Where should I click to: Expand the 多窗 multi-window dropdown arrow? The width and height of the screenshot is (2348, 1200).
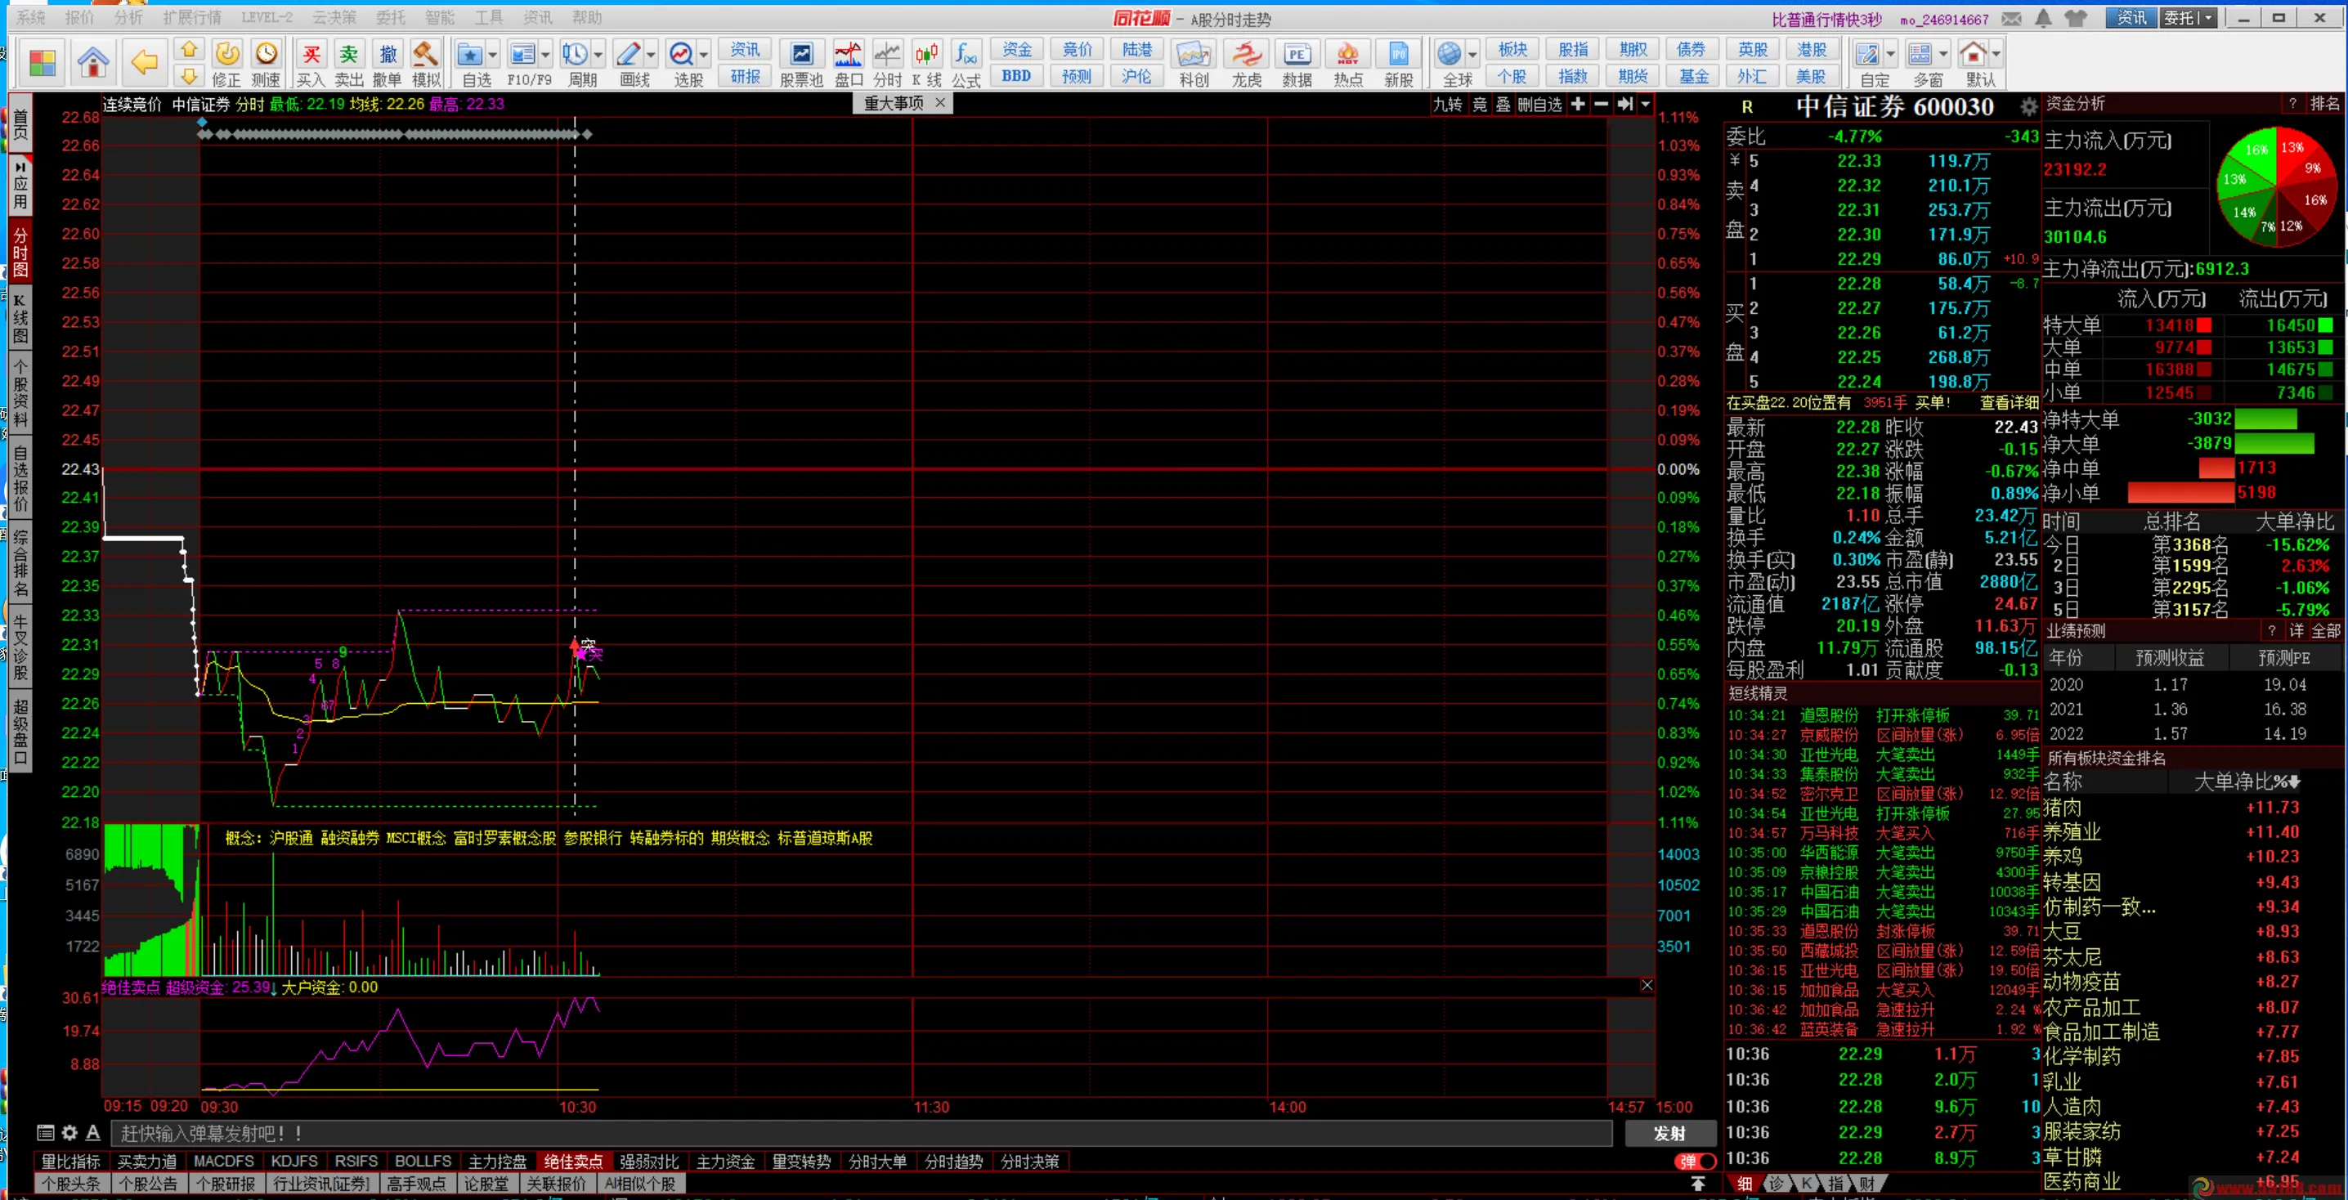click(x=1943, y=55)
